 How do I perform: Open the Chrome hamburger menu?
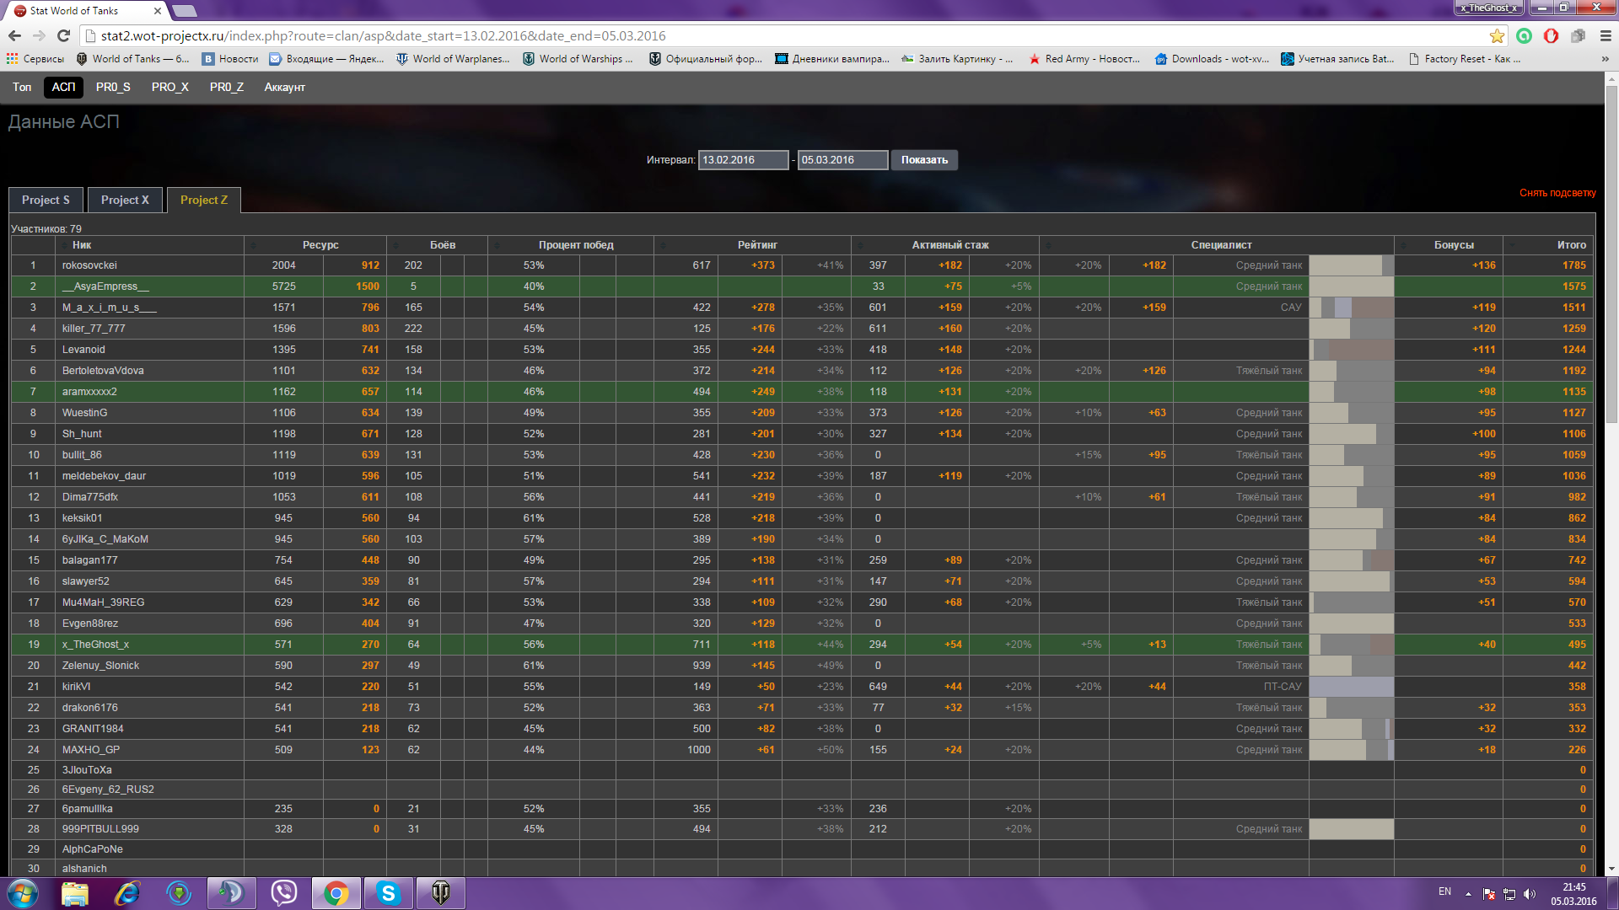coord(1605,36)
